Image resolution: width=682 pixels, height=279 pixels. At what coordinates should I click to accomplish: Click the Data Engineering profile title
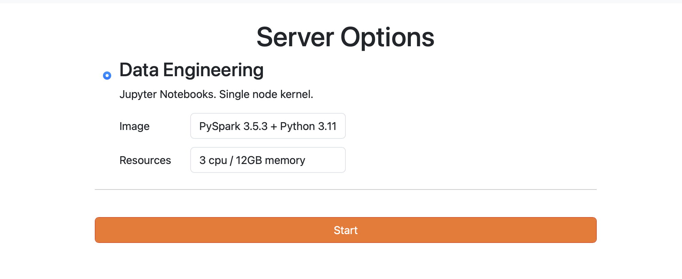point(191,70)
